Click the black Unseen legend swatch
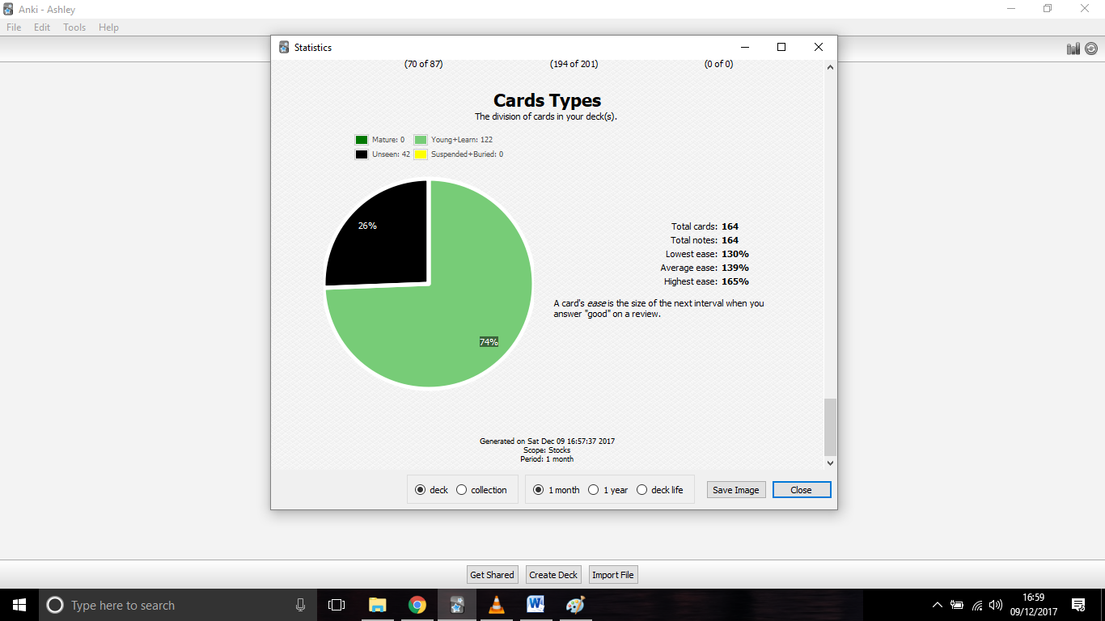1105x621 pixels. click(x=362, y=154)
